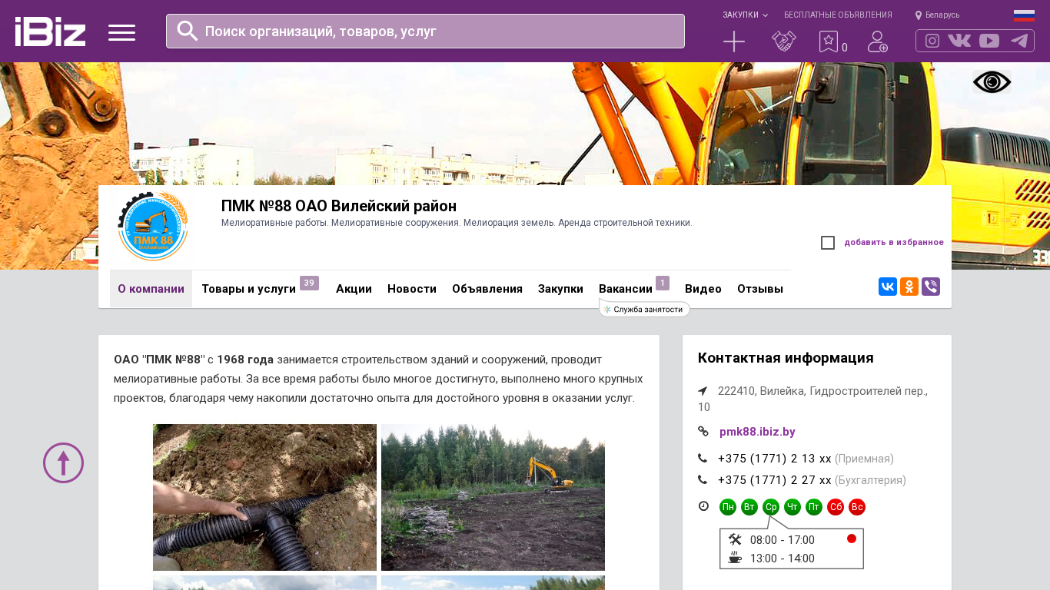The width and height of the screenshot is (1050, 590).
Task: Open the Отзывы tab
Action: pos(760,289)
